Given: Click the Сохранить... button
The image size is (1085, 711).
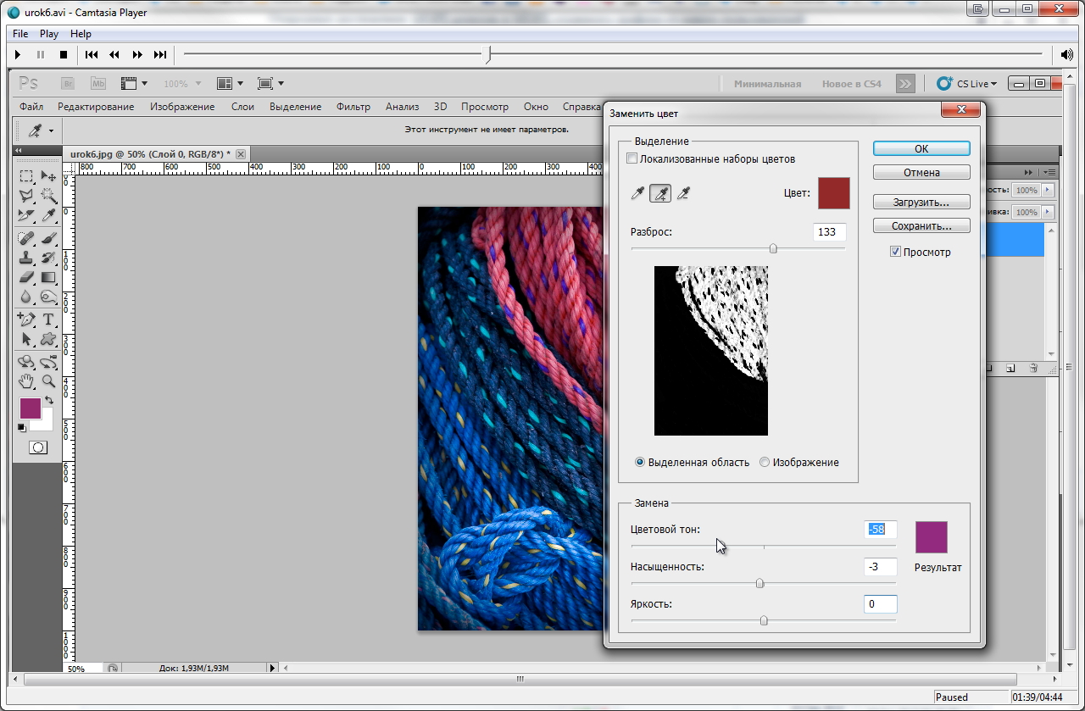Looking at the screenshot, I should [921, 226].
